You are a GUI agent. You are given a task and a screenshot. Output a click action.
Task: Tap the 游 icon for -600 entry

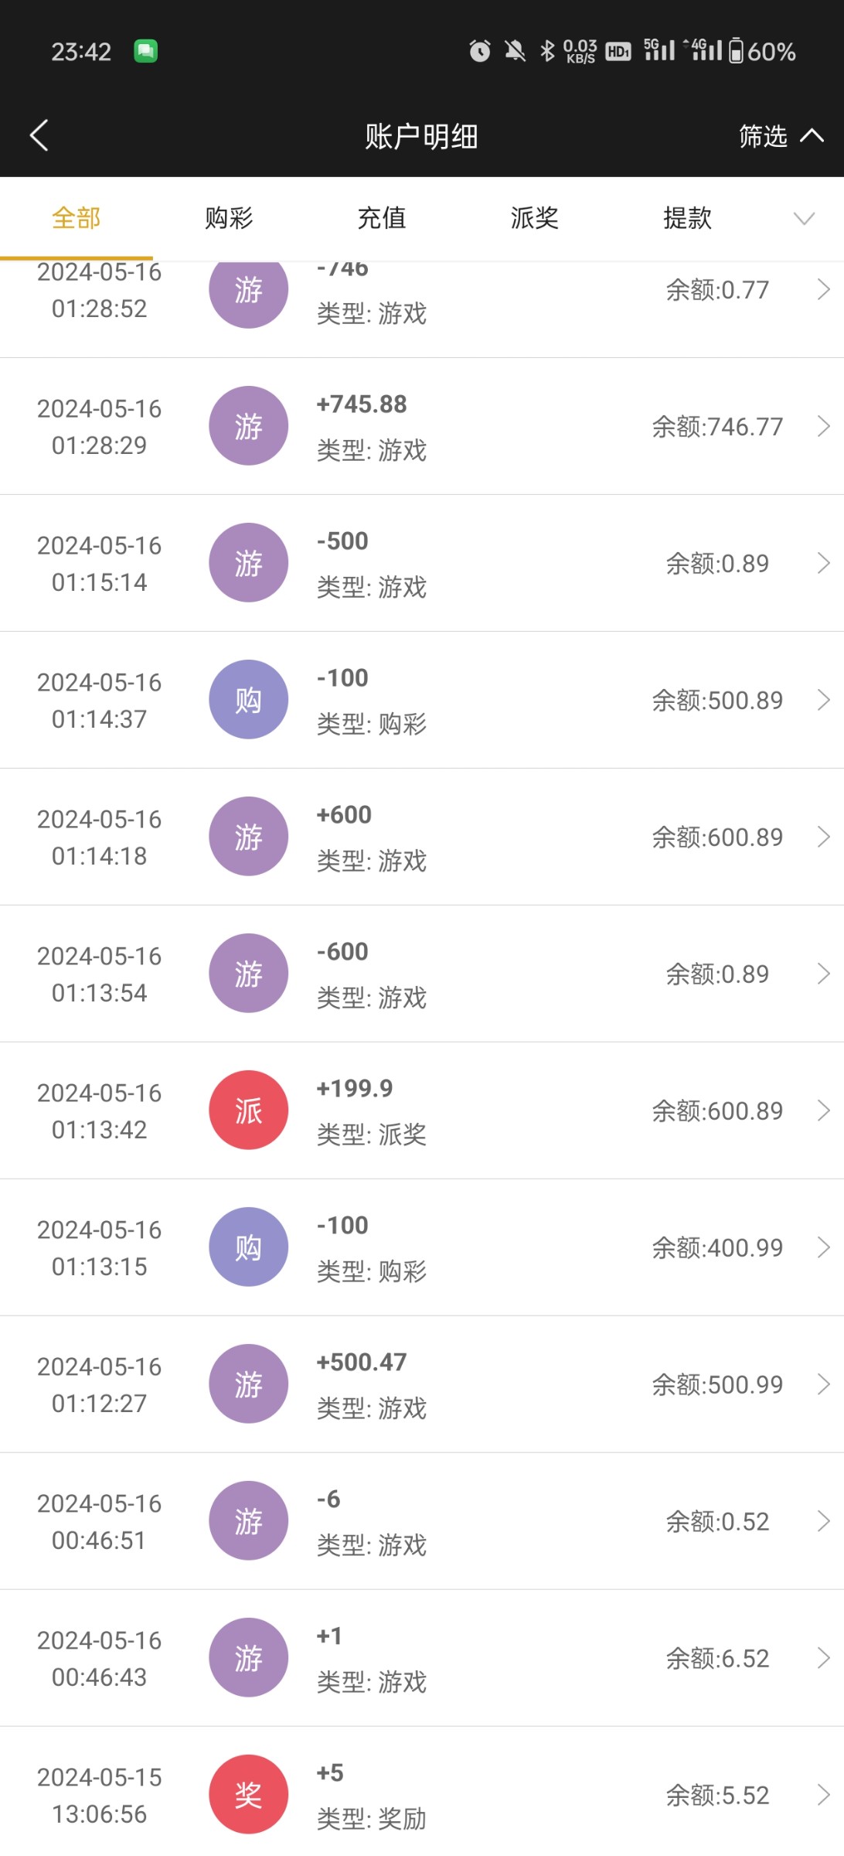coord(248,974)
